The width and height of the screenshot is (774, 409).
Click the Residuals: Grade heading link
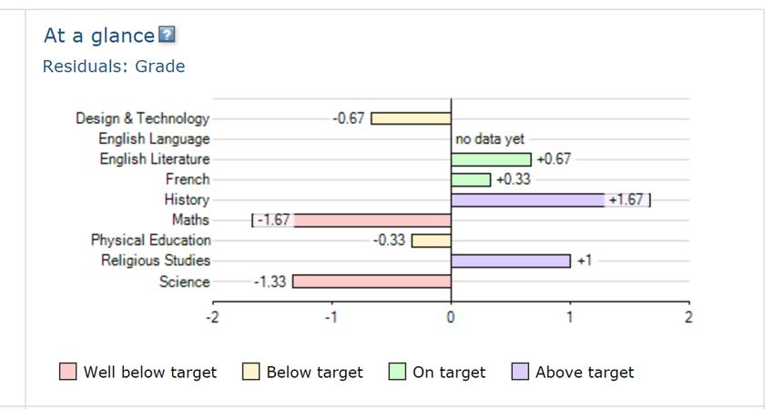point(114,66)
